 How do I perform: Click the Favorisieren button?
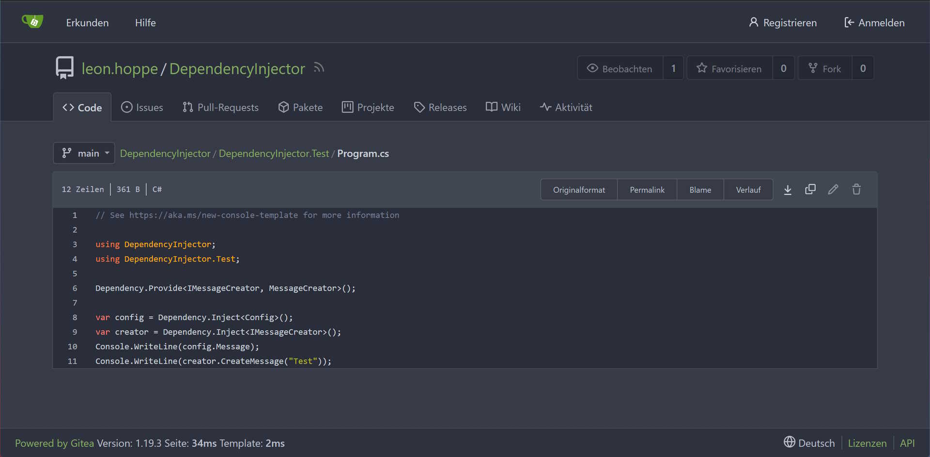(729, 68)
